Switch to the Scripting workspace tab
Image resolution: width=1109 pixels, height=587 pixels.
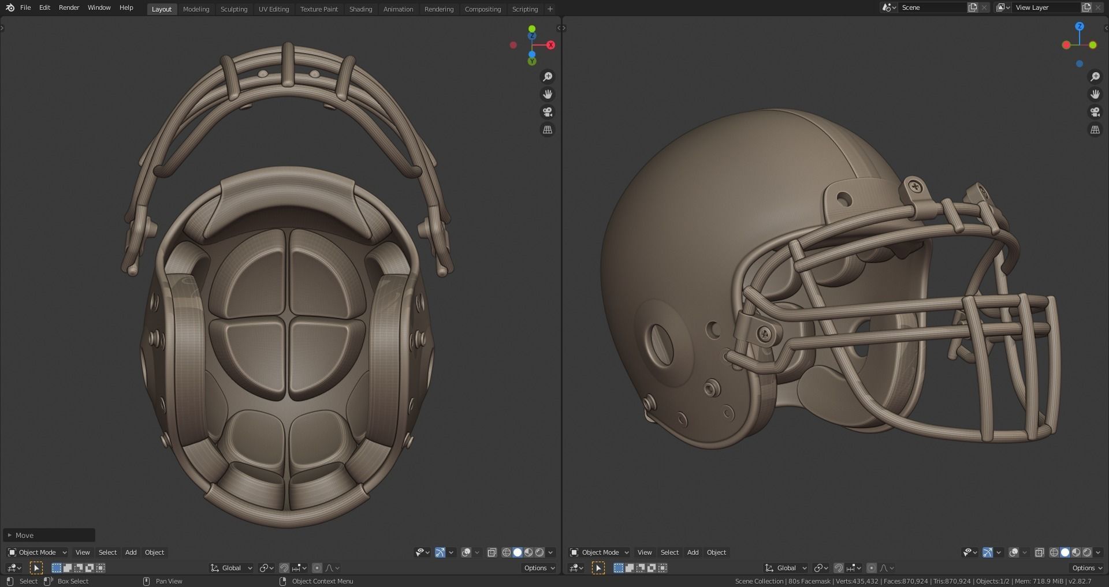pyautogui.click(x=525, y=9)
